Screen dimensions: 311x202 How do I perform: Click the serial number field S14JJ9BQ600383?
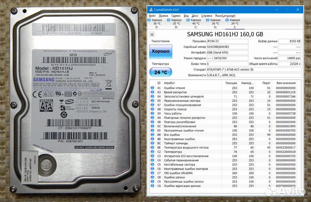[x=227, y=47]
